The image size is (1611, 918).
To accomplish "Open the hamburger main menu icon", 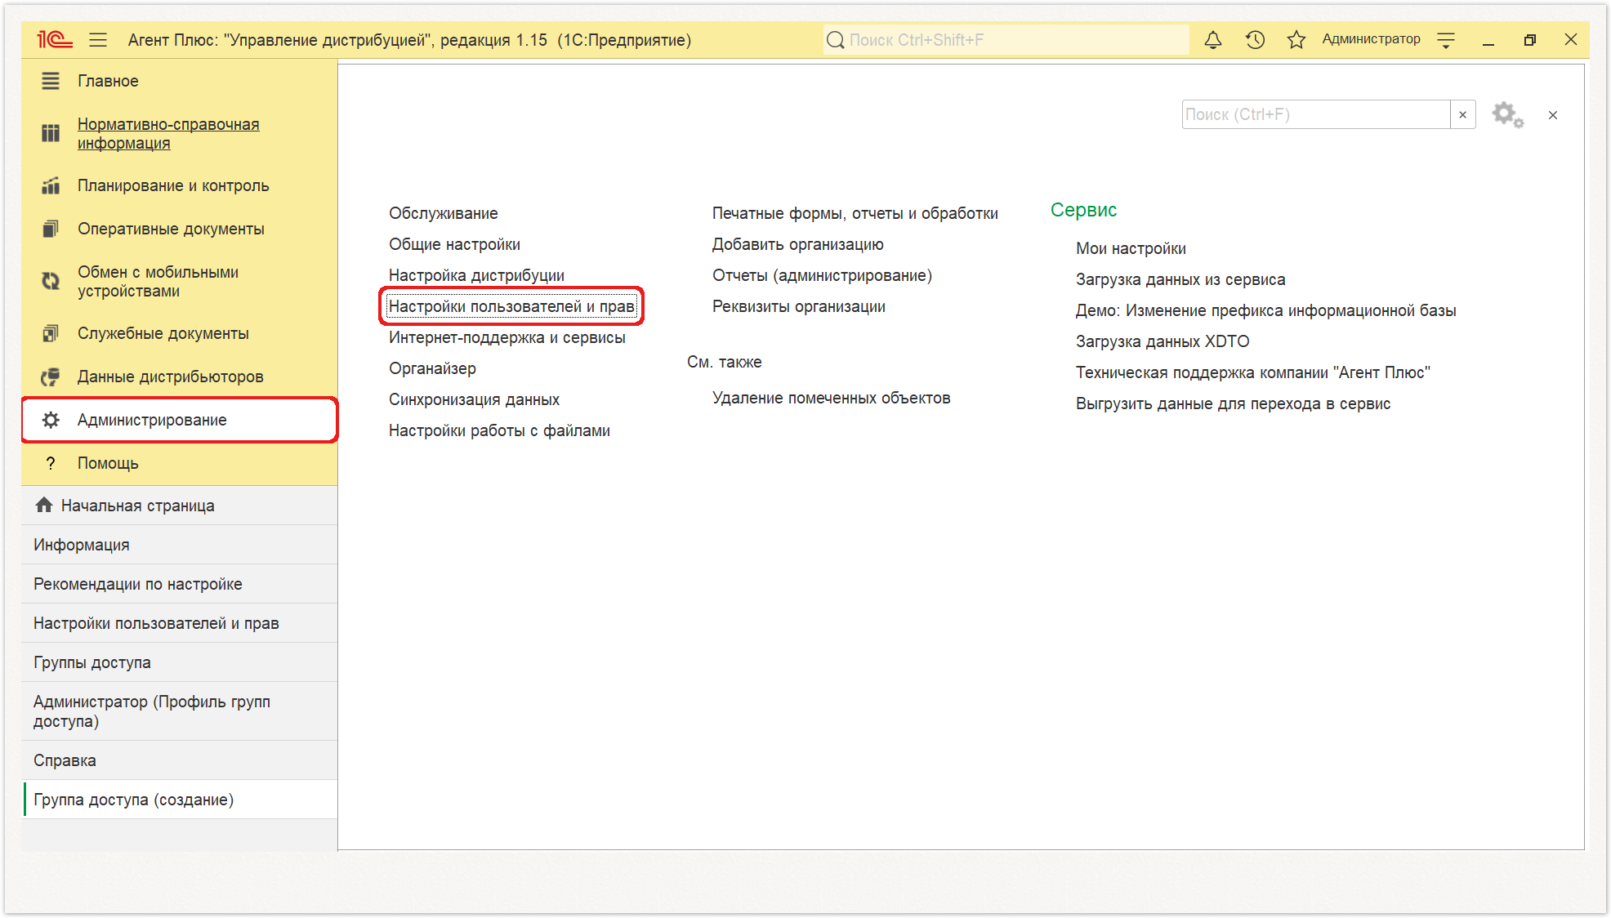I will 98,39.
